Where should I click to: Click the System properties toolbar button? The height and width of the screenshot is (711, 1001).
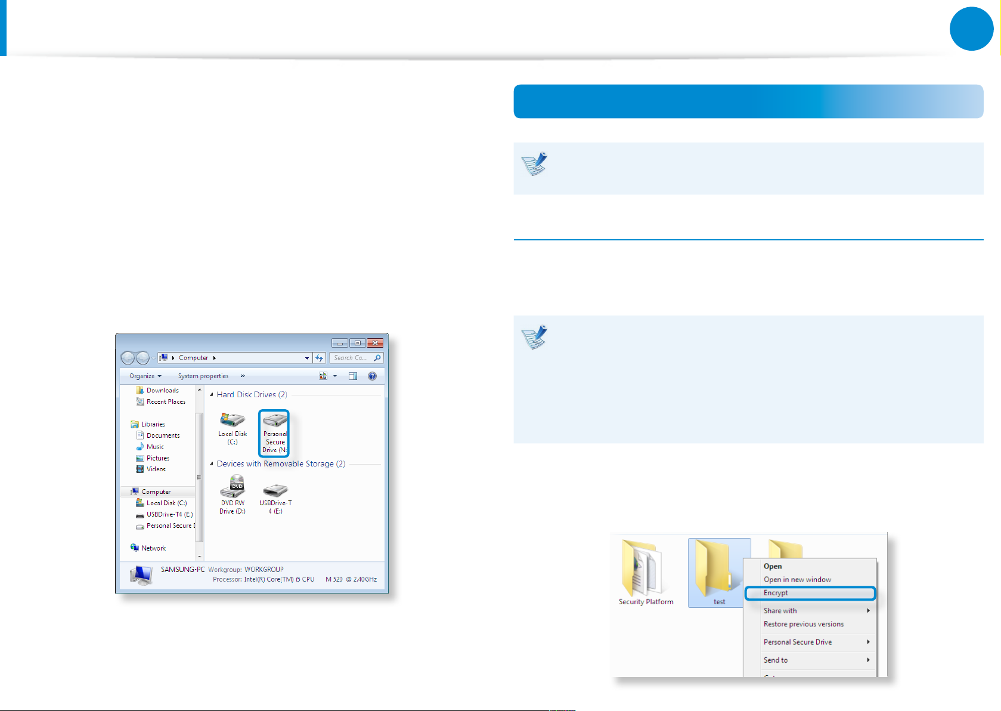coord(203,376)
